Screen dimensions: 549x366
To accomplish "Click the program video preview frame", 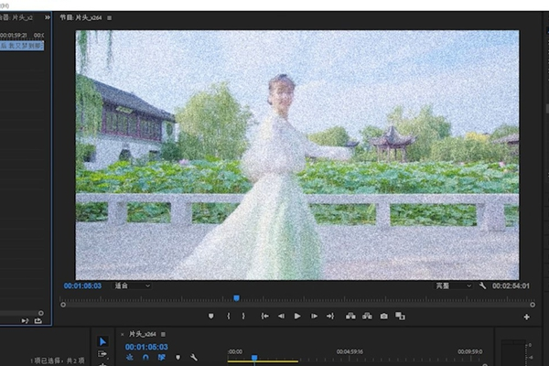I will coord(297,155).
